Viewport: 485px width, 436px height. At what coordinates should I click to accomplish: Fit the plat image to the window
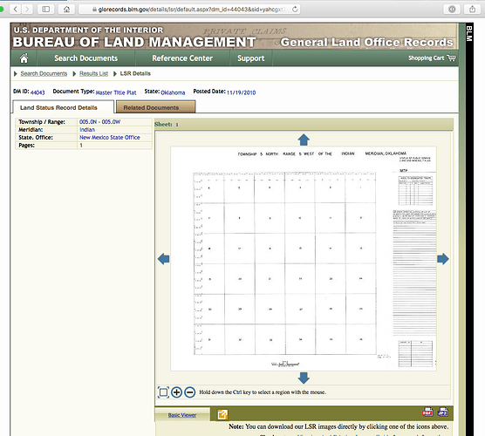pyautogui.click(x=163, y=392)
